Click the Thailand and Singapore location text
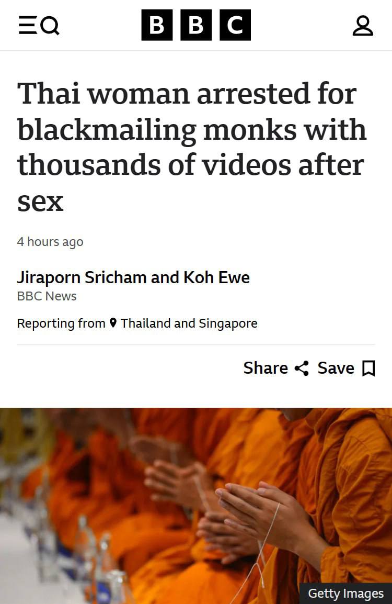Image resolution: width=392 pixels, height=604 pixels. coord(189,323)
